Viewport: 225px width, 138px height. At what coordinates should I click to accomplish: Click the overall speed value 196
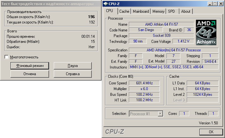pyautogui.click(x=91, y=17)
